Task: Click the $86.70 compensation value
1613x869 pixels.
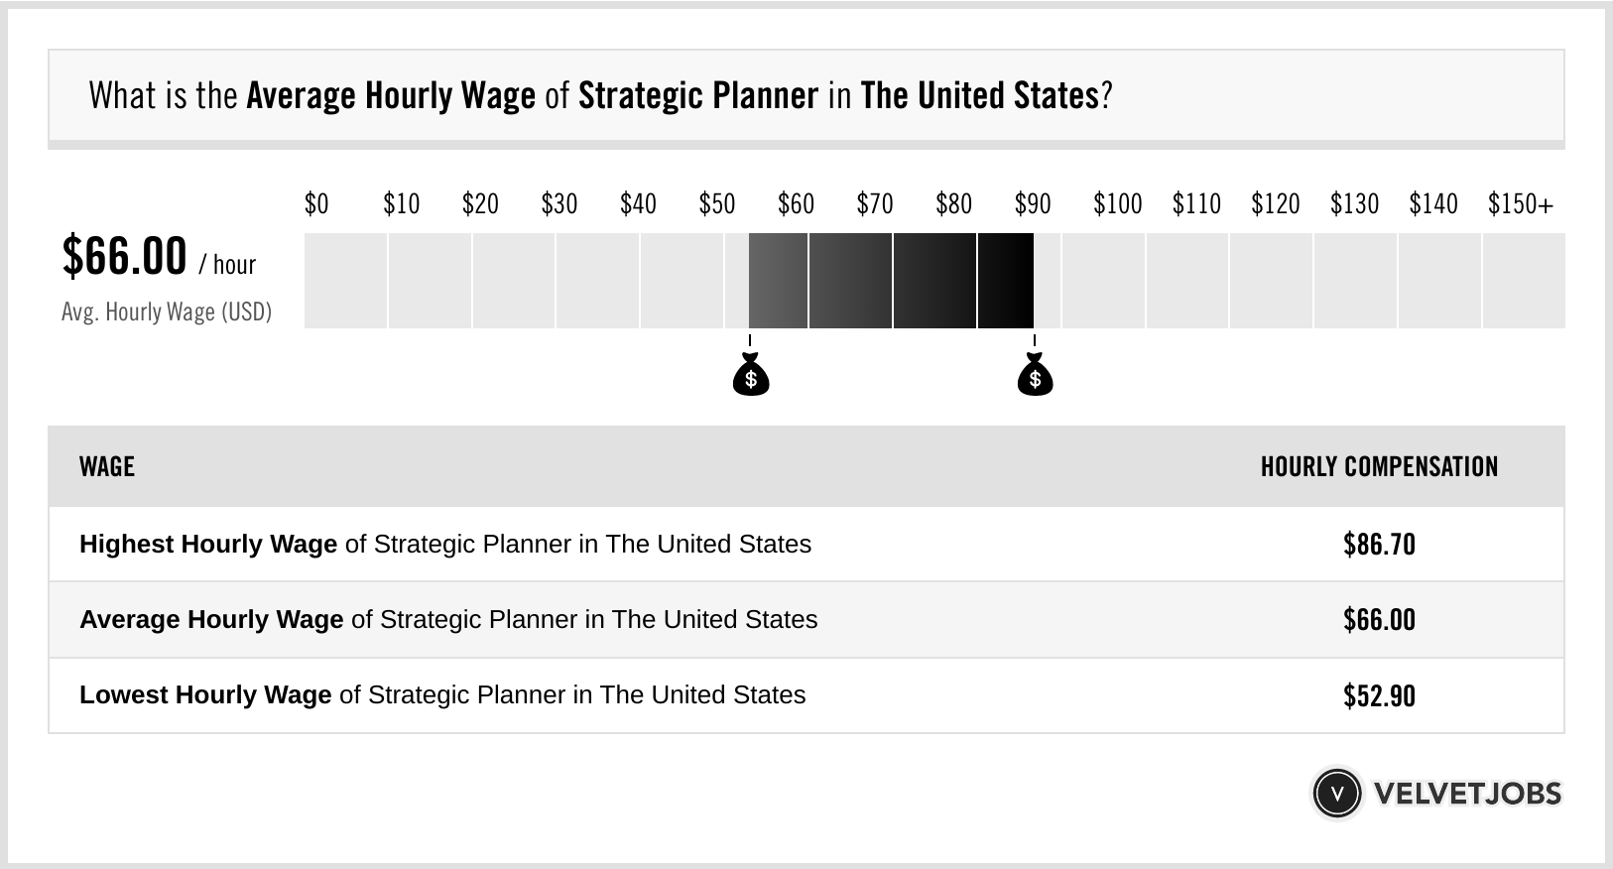Action: click(1379, 545)
